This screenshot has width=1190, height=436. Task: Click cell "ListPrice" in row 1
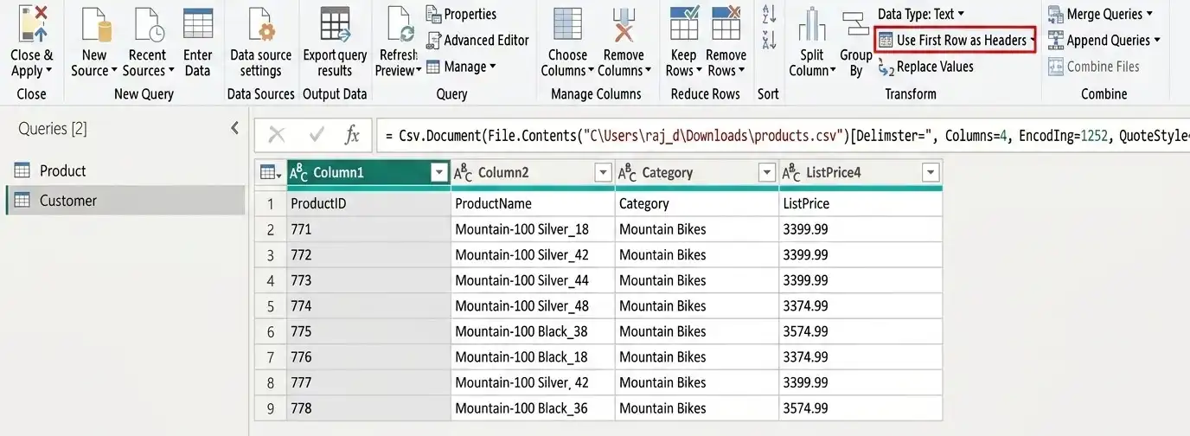[861, 203]
